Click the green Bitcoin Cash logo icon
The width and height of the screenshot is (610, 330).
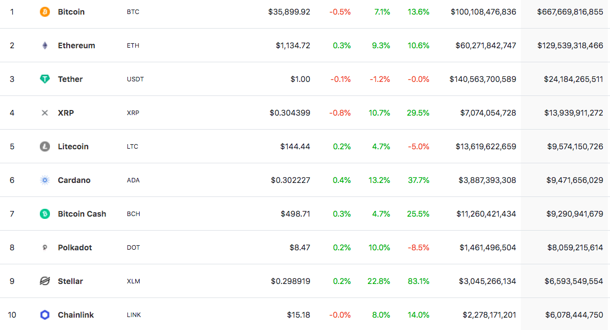pos(45,214)
